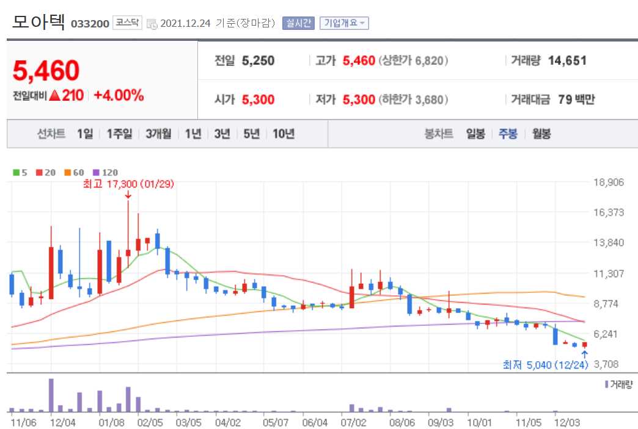Click the green 5-week moving average legend marker
This screenshot has height=429, width=638.
(x=16, y=173)
